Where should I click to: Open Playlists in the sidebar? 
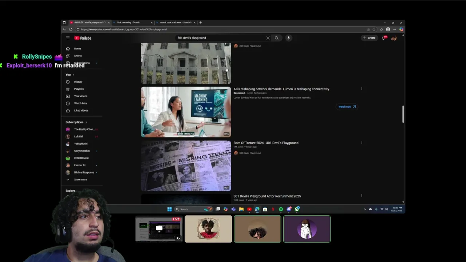coord(79,89)
